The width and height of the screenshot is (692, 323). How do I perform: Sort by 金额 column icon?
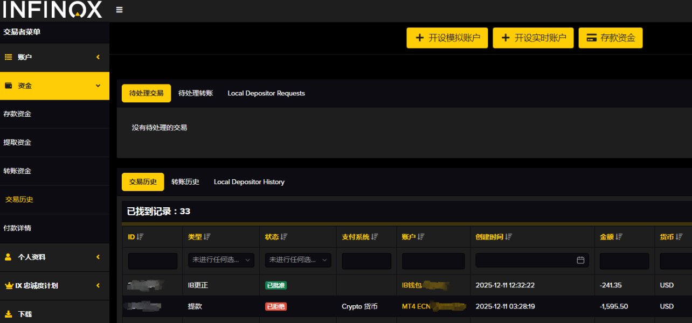coord(619,237)
